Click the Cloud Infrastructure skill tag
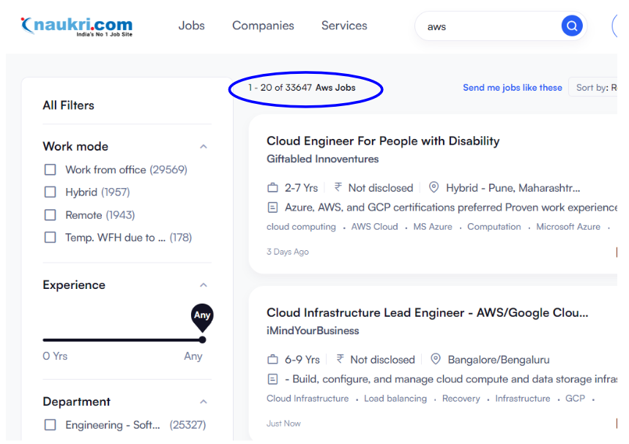The image size is (629, 444). click(308, 399)
